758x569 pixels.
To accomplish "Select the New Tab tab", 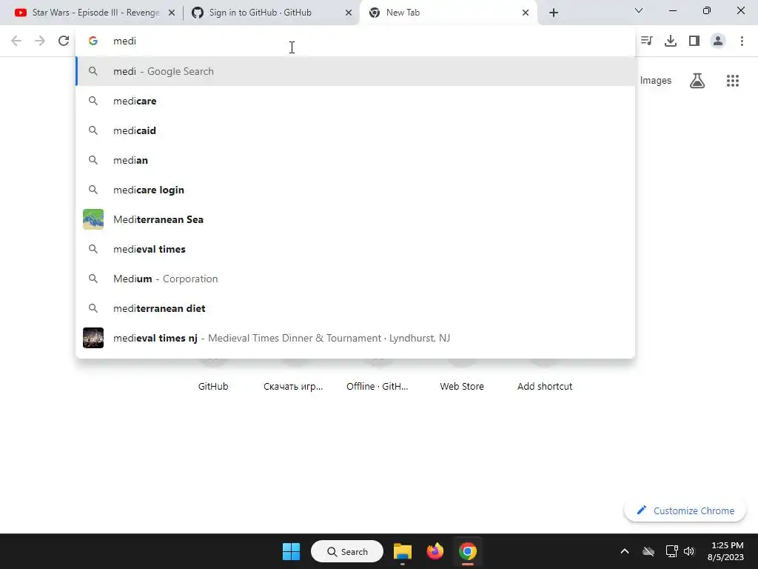I will (x=447, y=13).
